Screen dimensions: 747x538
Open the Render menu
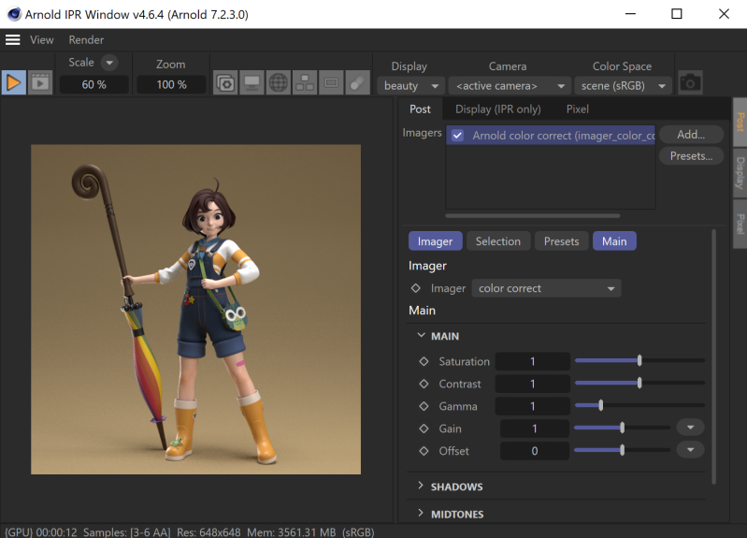tap(86, 40)
